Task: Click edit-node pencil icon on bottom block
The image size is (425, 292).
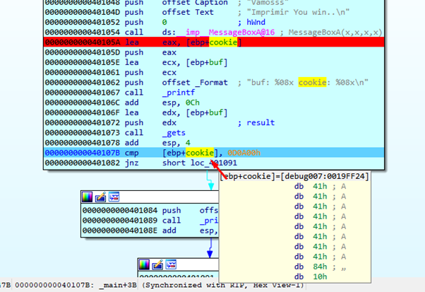Action: click(x=157, y=264)
